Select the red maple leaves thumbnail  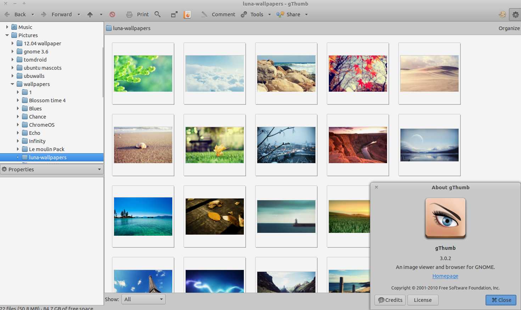(x=358, y=74)
